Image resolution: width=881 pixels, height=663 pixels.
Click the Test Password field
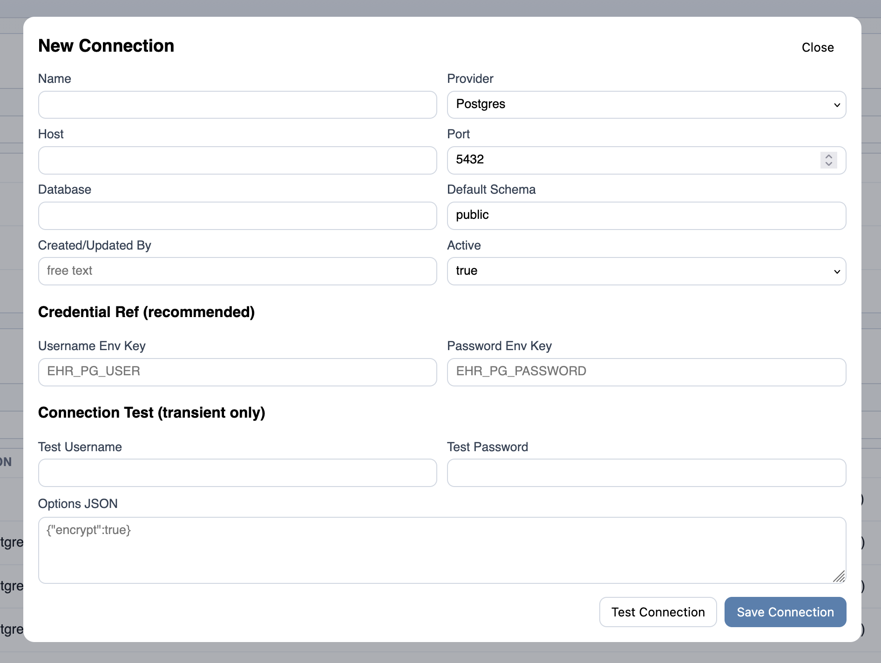(646, 473)
